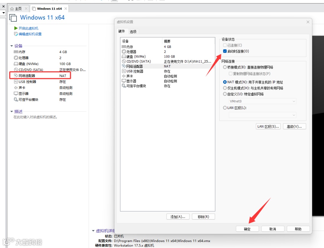Image resolution: width=324 pixels, height=248 pixels.
Task: Click the 添加(A)... button
Action: pos(178,217)
